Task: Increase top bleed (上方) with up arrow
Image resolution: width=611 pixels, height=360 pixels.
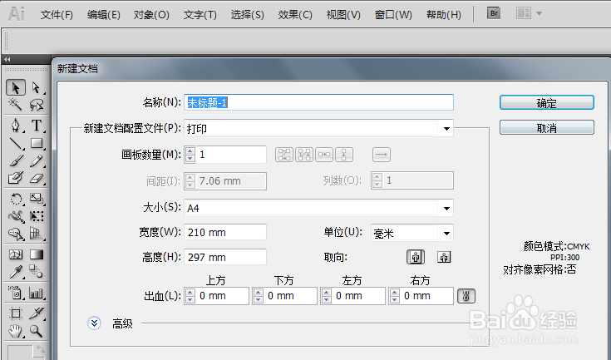Action: coord(190,292)
